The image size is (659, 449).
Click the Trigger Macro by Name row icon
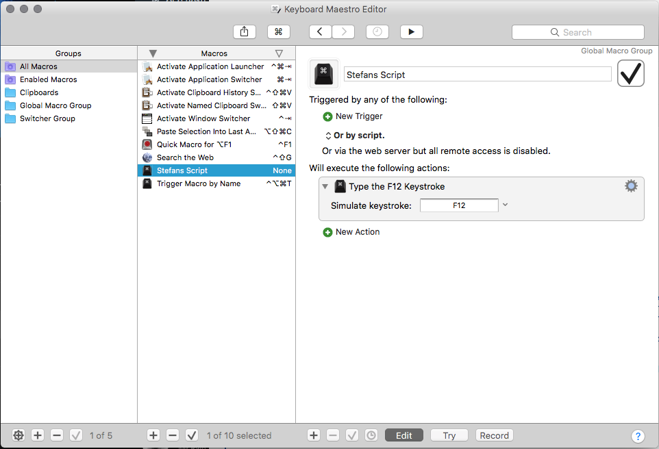147,183
